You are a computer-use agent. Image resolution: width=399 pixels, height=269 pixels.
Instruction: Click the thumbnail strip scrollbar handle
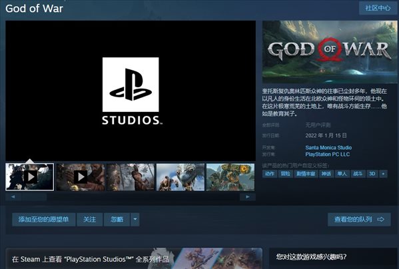click(x=34, y=197)
